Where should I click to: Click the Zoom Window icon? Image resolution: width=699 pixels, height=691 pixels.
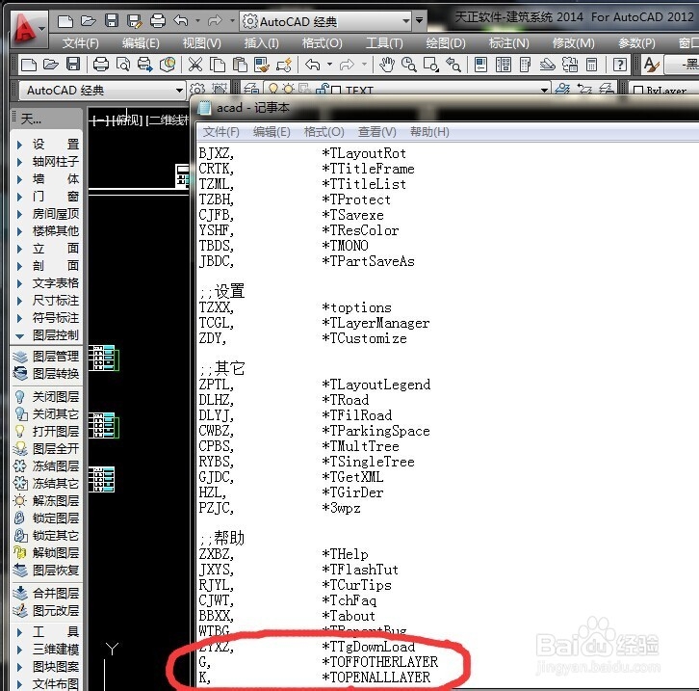[x=431, y=65]
